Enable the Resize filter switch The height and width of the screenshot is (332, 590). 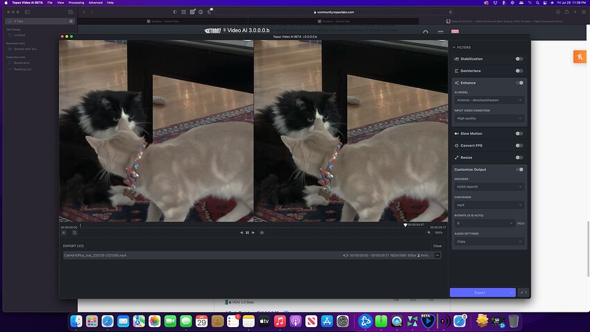click(x=519, y=158)
